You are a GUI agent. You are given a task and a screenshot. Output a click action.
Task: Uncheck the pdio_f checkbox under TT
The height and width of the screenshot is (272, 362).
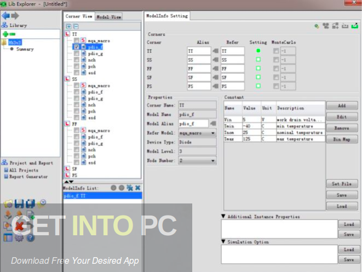(x=77, y=47)
